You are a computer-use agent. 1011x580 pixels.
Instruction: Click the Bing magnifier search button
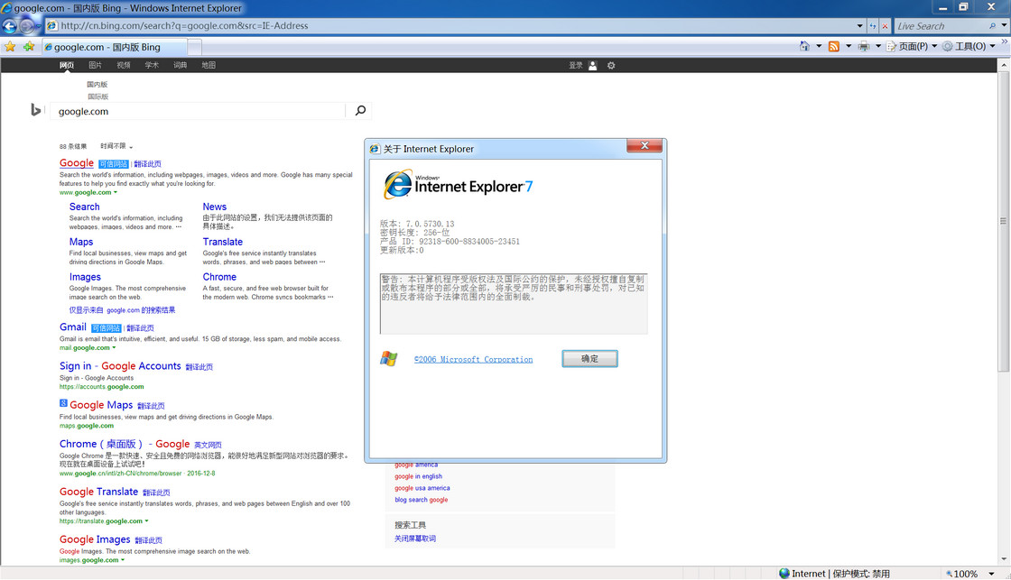point(360,111)
